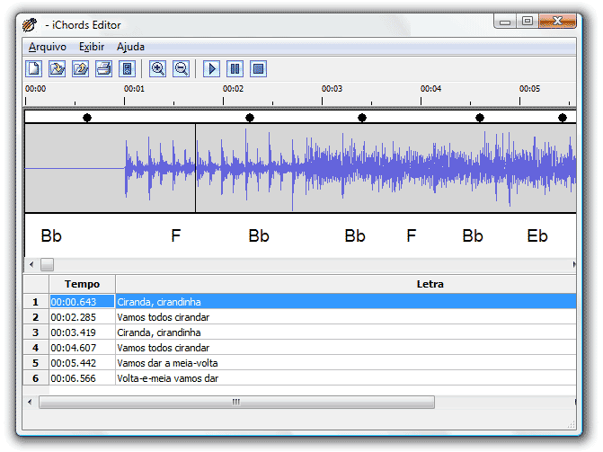603x452 pixels.
Task: Minimize the iChords Editor window
Action: point(505,22)
